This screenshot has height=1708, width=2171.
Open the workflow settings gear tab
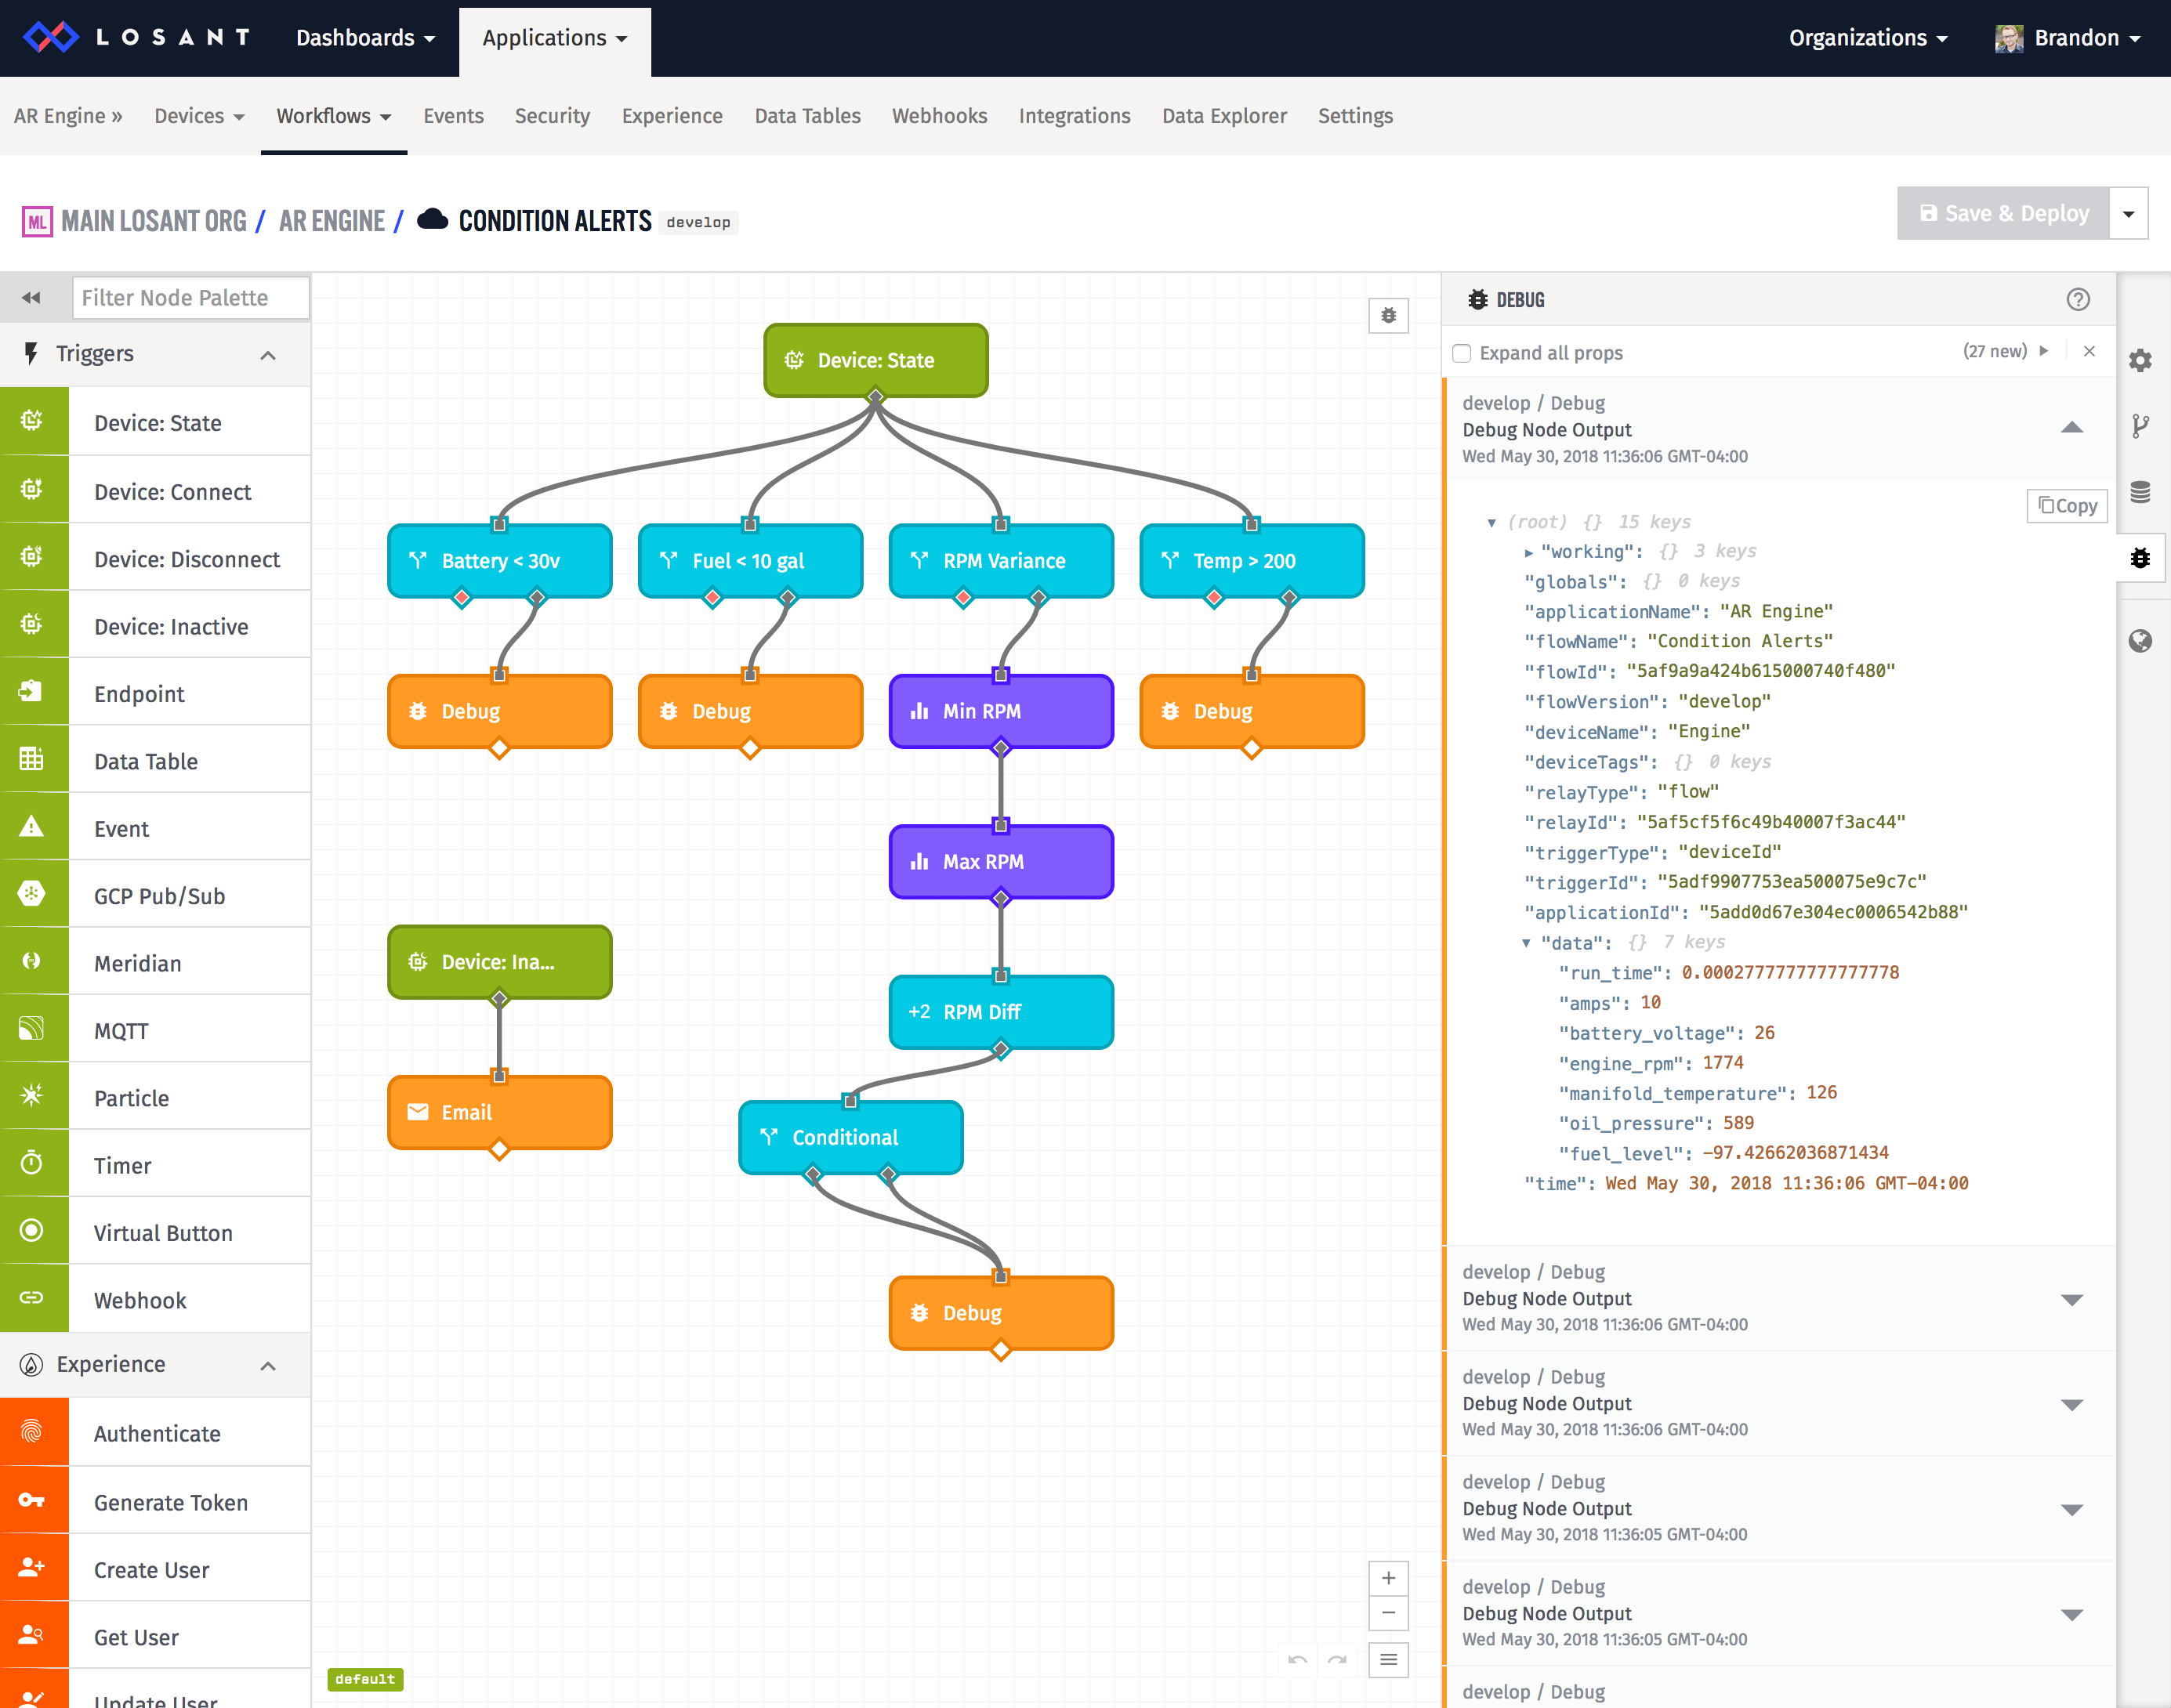coord(2140,361)
